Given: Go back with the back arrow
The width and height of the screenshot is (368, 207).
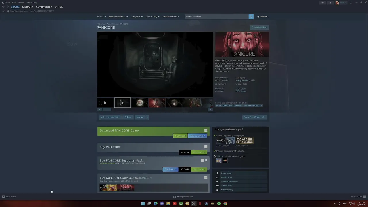Looking at the screenshot, I should [3, 7].
